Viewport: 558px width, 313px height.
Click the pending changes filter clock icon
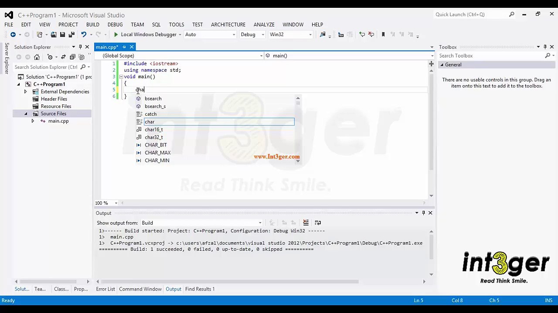(50, 57)
